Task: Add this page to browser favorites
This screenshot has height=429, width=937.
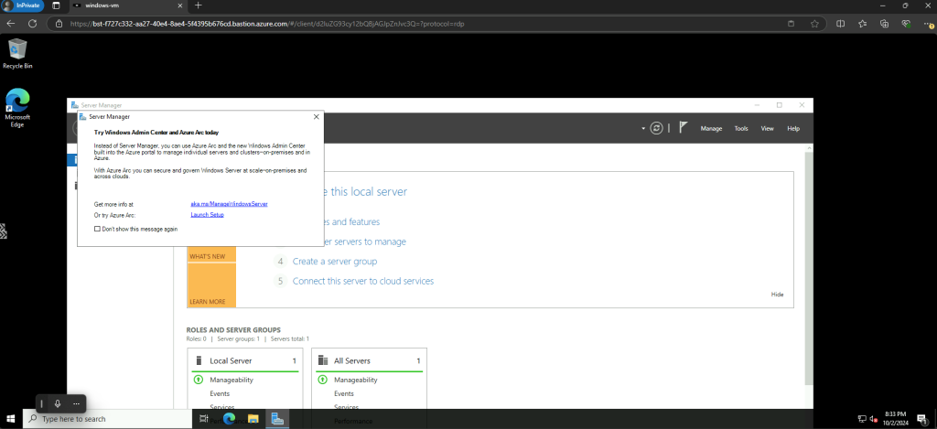Action: tap(814, 24)
